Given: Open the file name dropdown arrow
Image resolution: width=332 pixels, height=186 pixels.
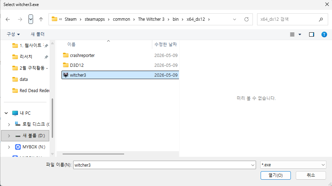Looking at the screenshot, I should pos(253,165).
